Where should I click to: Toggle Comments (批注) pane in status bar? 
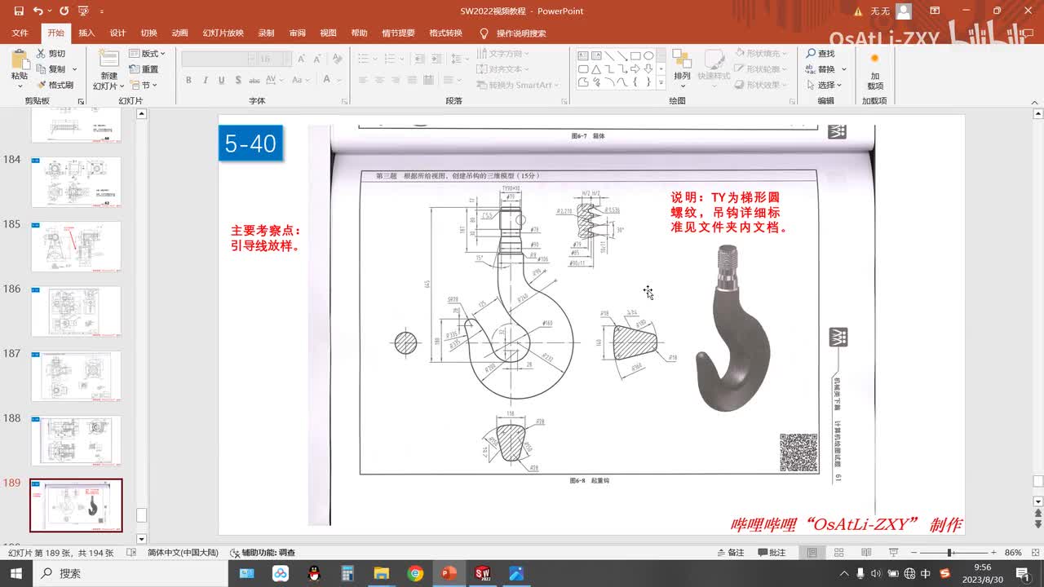[x=772, y=553]
